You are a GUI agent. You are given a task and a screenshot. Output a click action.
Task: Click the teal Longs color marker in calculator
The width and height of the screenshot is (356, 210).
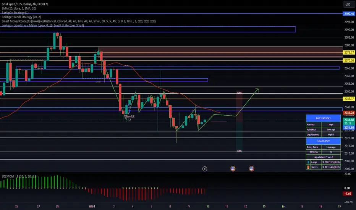pos(308,162)
